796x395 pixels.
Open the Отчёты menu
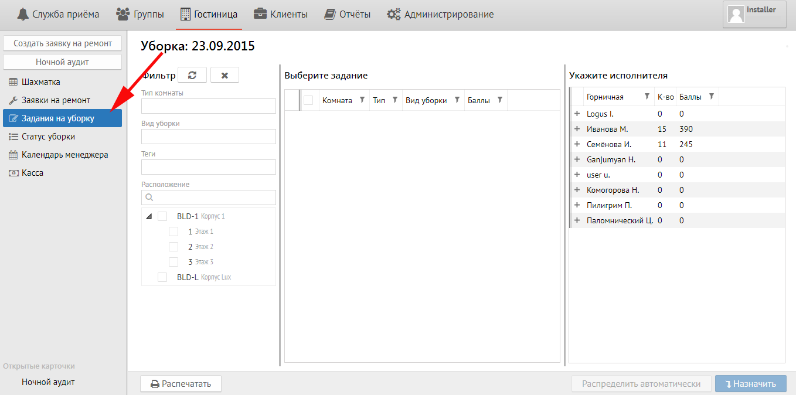(348, 14)
